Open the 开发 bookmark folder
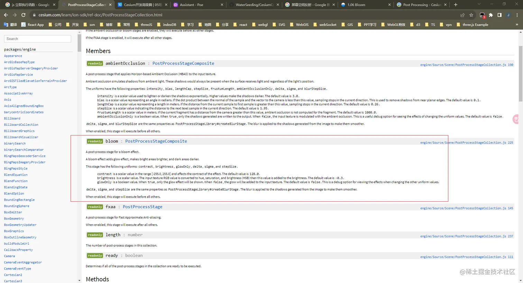This screenshot has width=523, height=283. [72, 25]
